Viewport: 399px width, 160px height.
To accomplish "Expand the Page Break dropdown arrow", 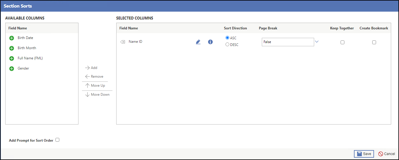I will click(x=317, y=42).
